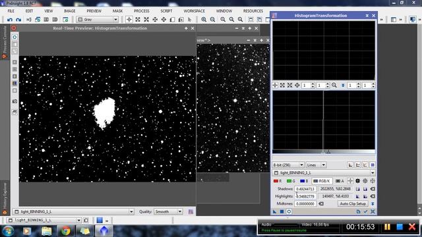The image size is (422, 237).
Task: Open the SCRIPT menu
Action: pyautogui.click(x=166, y=11)
